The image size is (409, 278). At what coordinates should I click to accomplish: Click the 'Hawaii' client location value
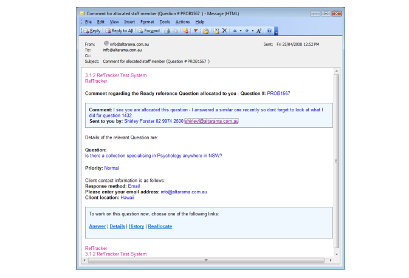coord(127,198)
